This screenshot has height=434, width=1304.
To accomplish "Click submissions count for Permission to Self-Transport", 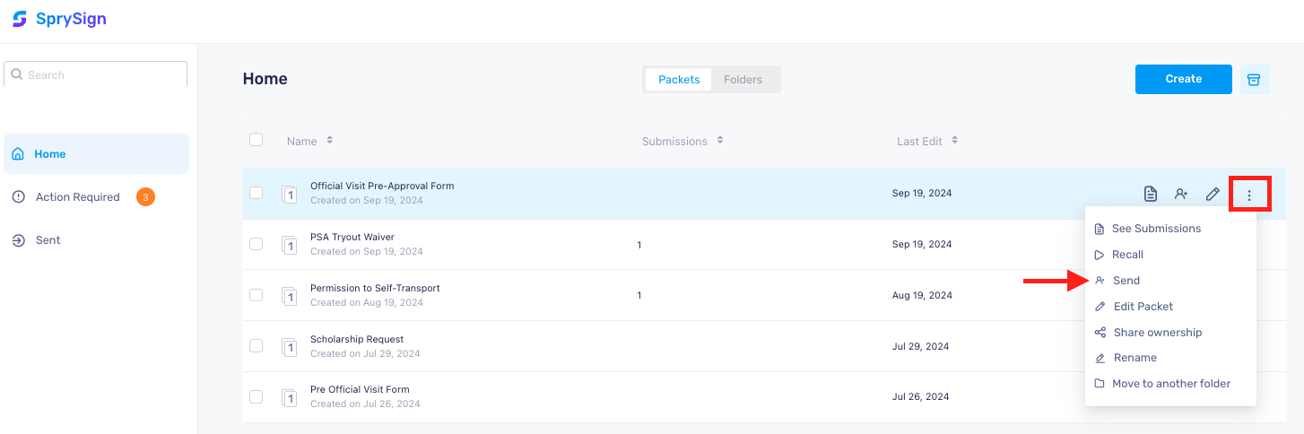I will [639, 295].
